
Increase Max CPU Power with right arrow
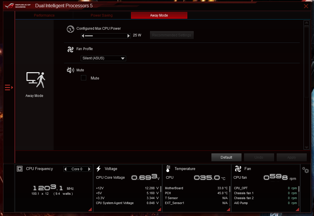click(128, 36)
